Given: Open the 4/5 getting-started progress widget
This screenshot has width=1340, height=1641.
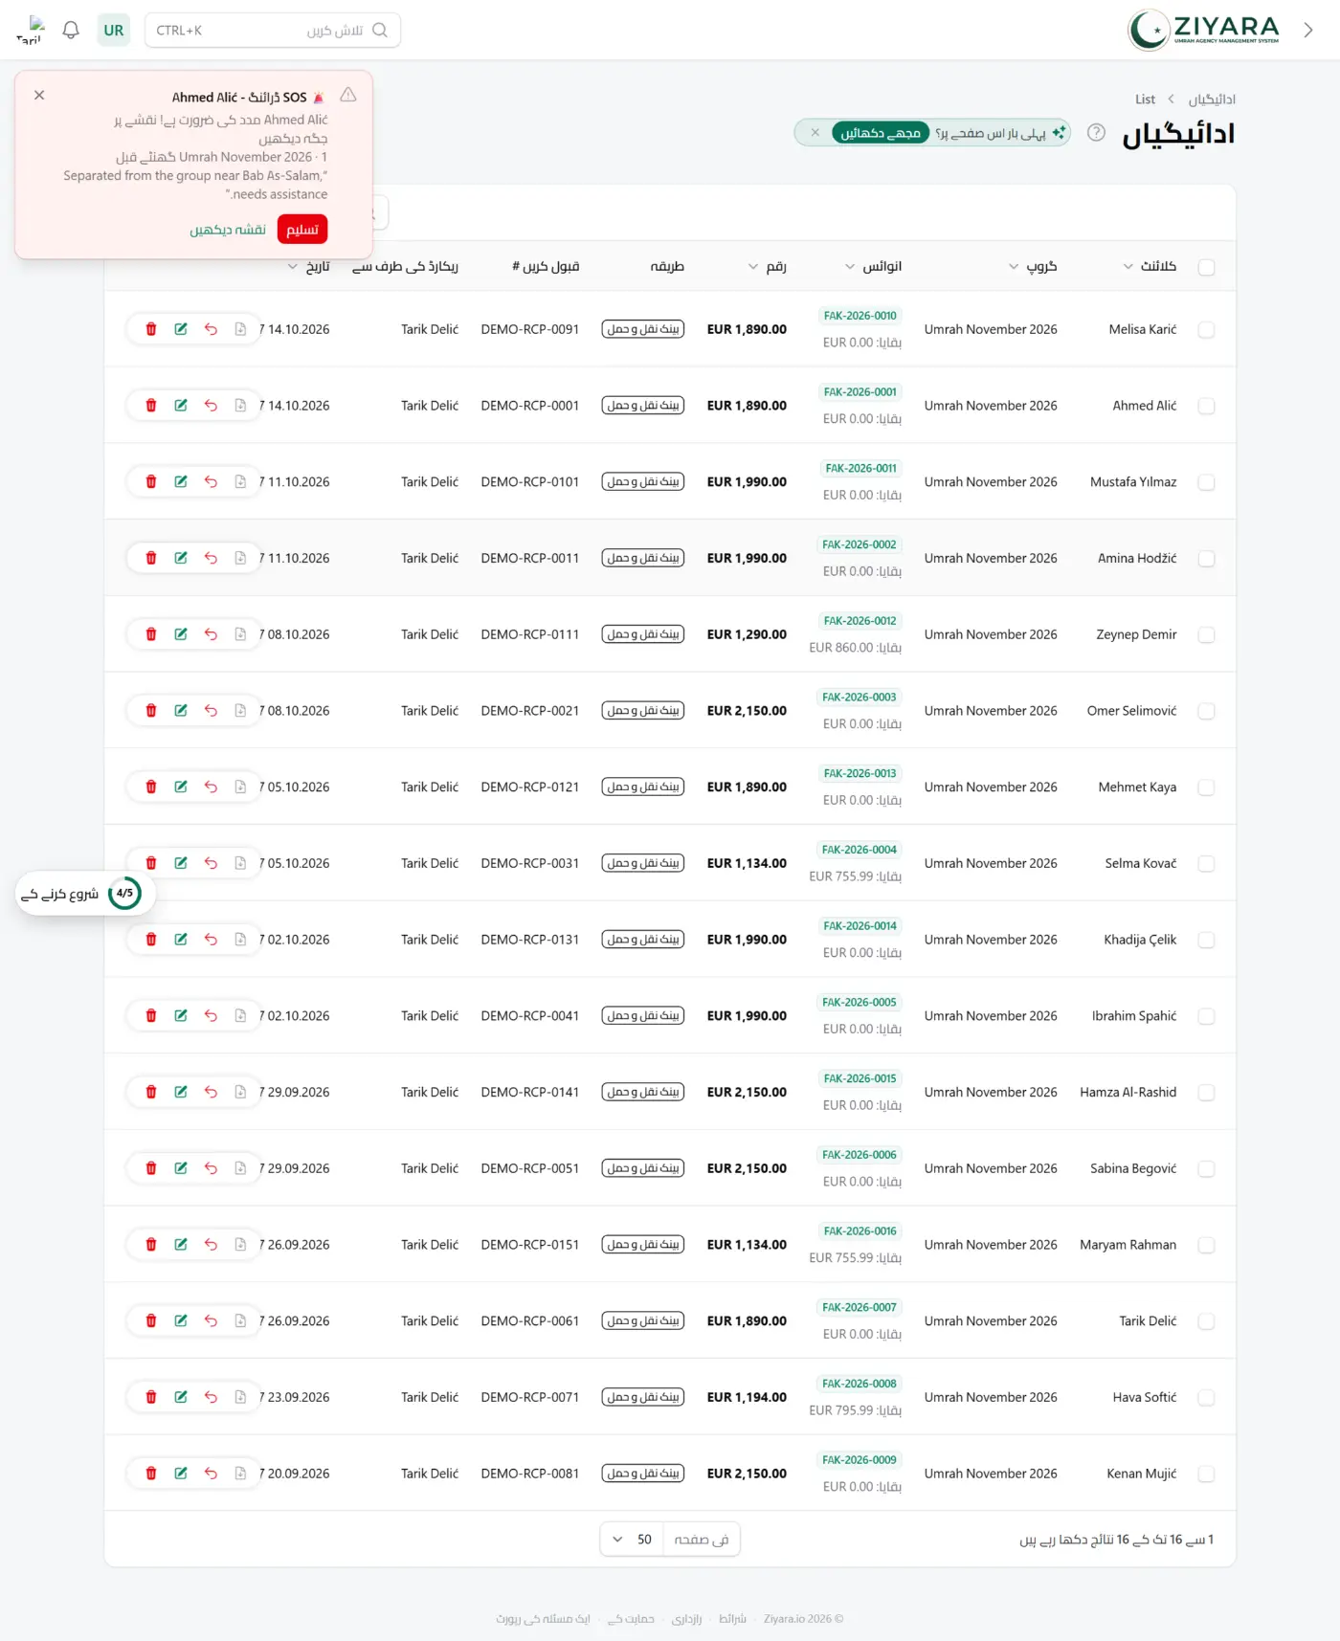Looking at the screenshot, I should pos(85,894).
